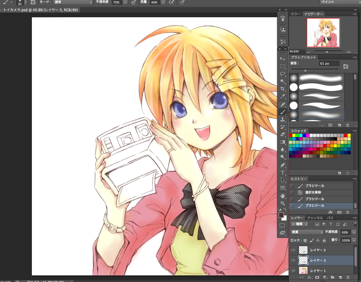Click the 選択を解除 history state
This screenshot has height=282, width=361.
coord(313,192)
